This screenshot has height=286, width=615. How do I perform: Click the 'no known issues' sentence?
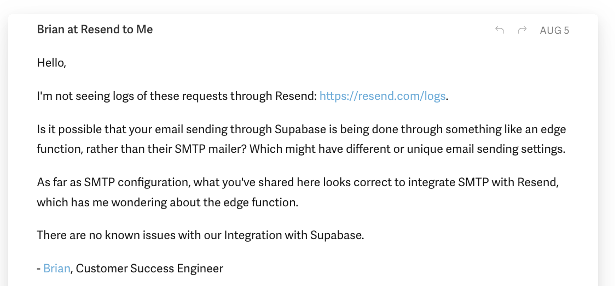tap(200, 235)
